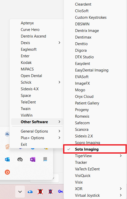Click the blue Gx taskbar icon
The height and width of the screenshot is (199, 127).
[60, 191]
